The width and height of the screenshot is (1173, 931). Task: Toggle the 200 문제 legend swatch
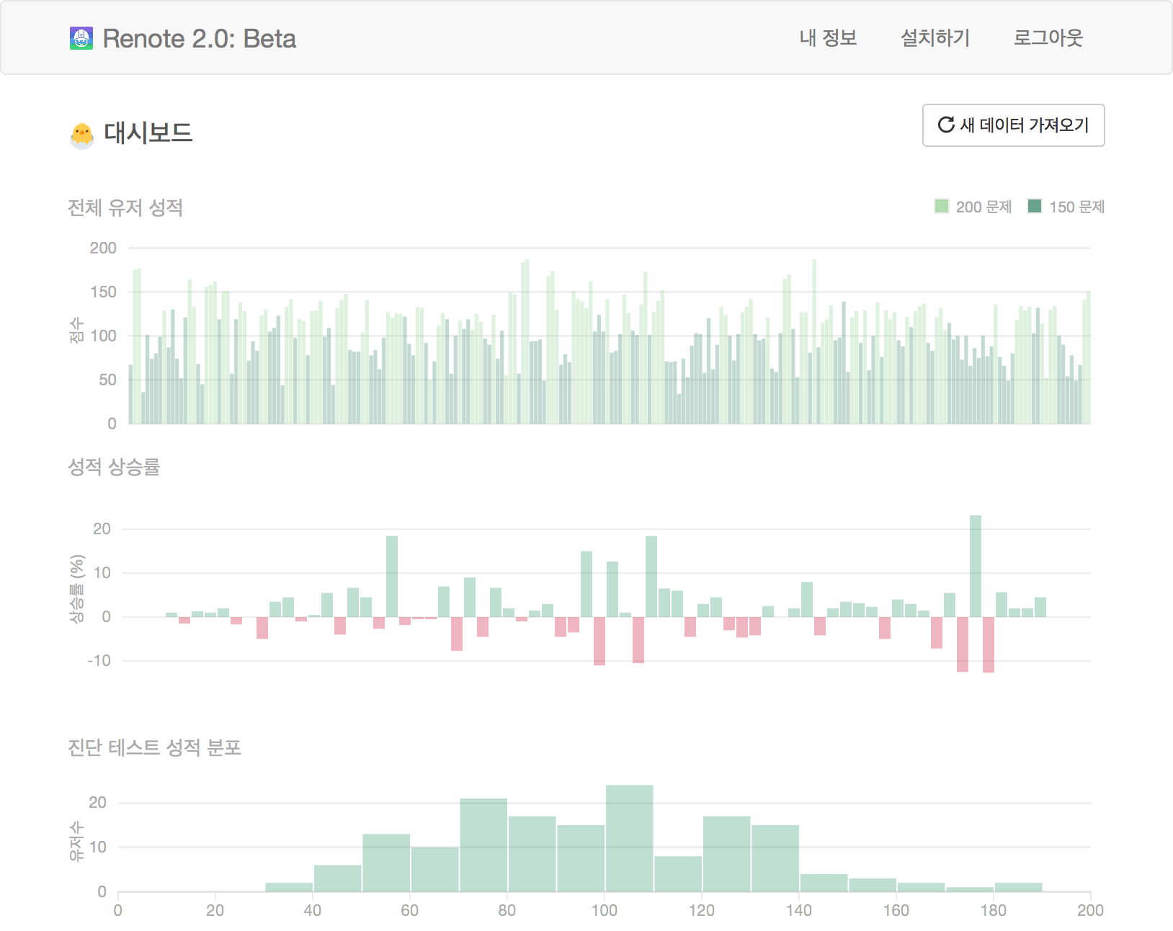click(942, 207)
